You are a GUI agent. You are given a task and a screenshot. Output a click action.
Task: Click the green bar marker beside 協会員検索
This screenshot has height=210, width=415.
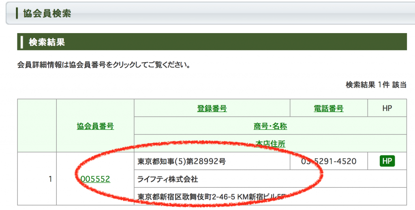[x=17, y=13]
